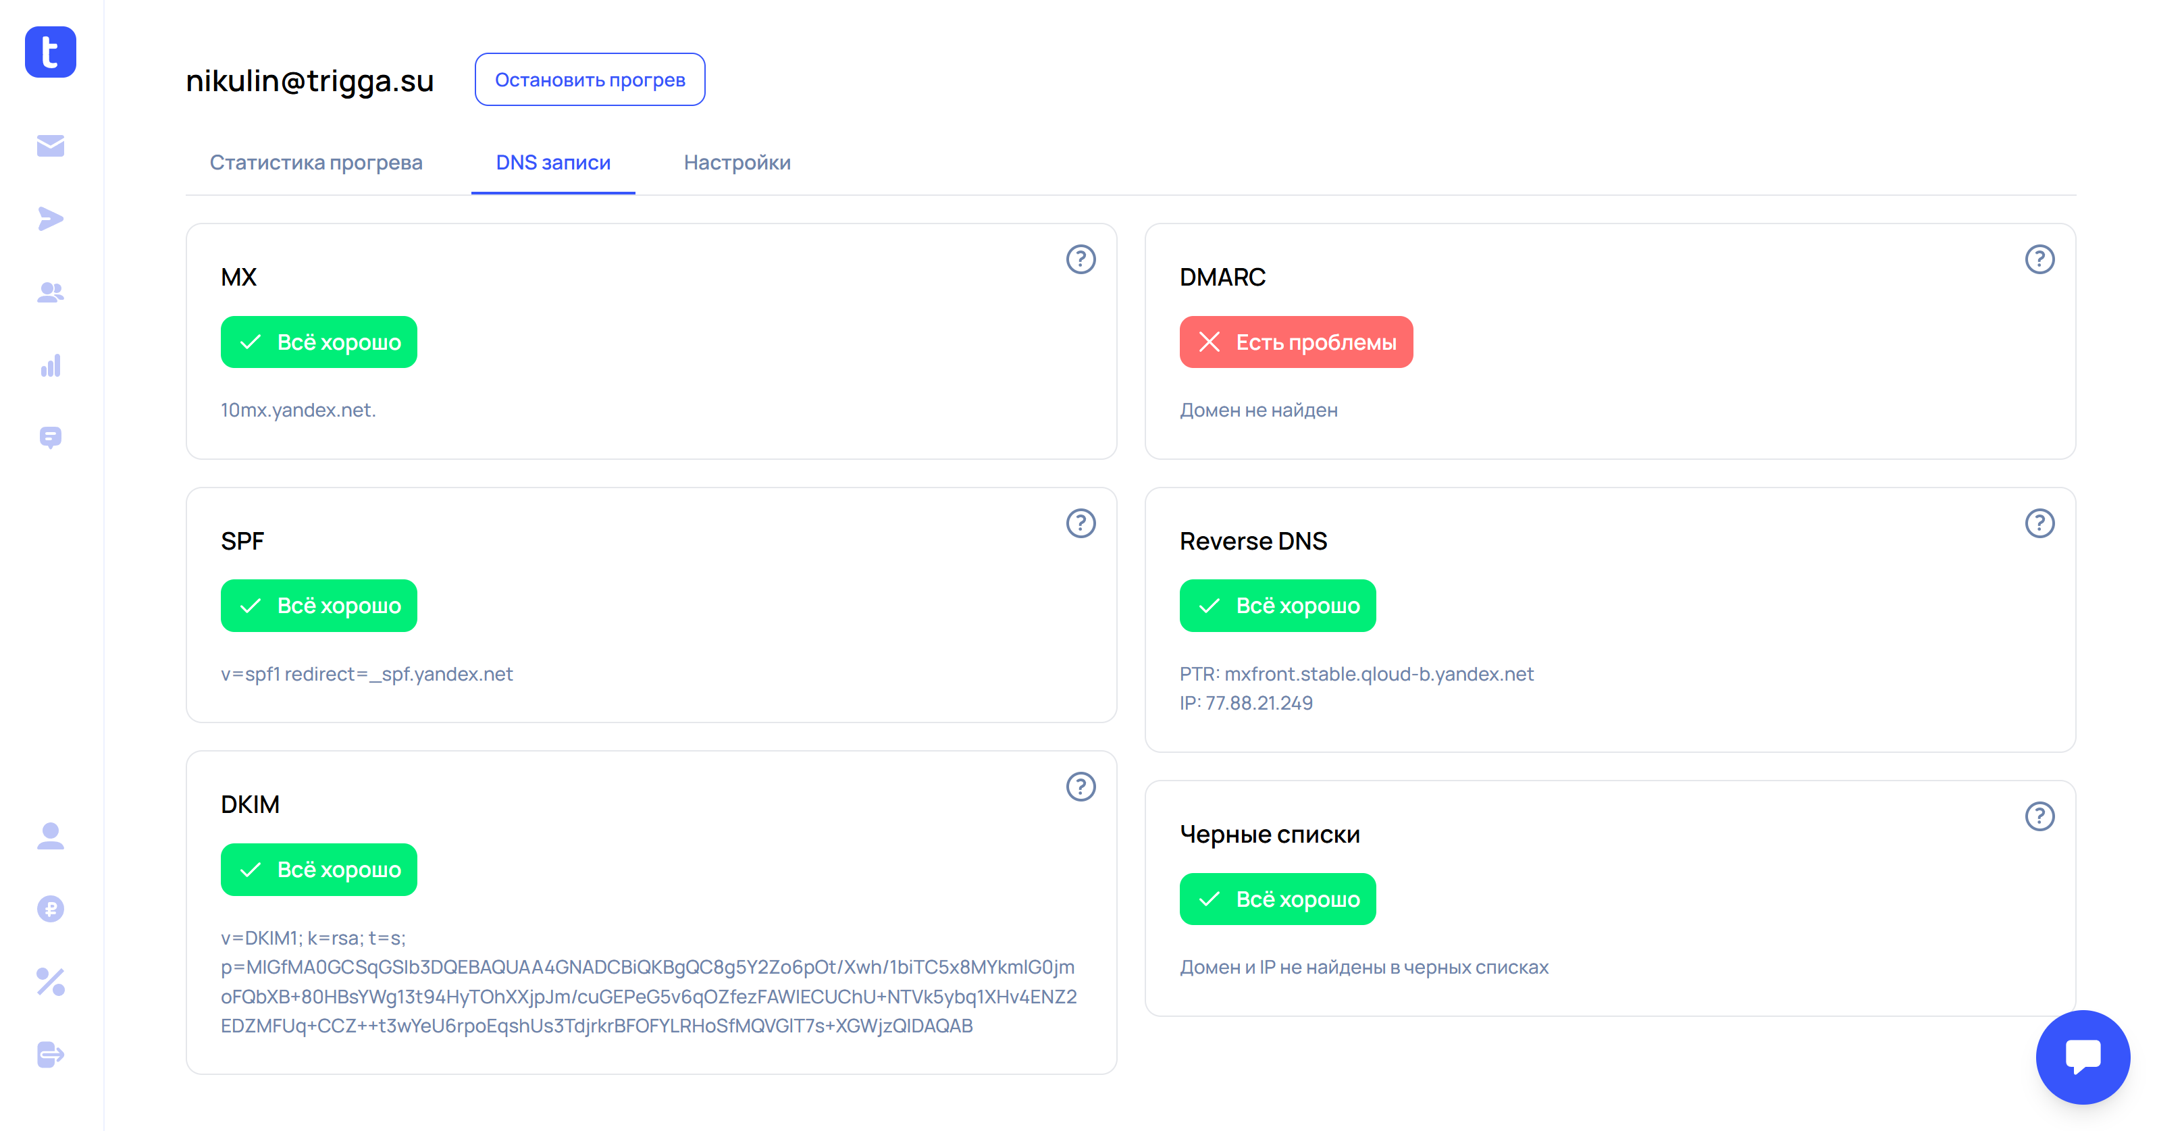
Task: Open the discounts percent icon
Action: 50,981
